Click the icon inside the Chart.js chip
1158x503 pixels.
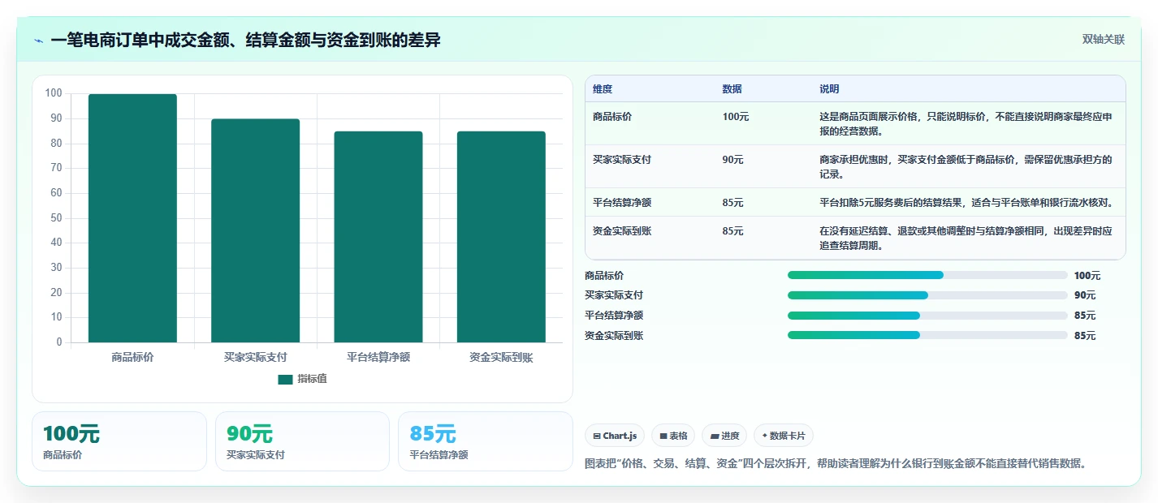[x=597, y=436]
